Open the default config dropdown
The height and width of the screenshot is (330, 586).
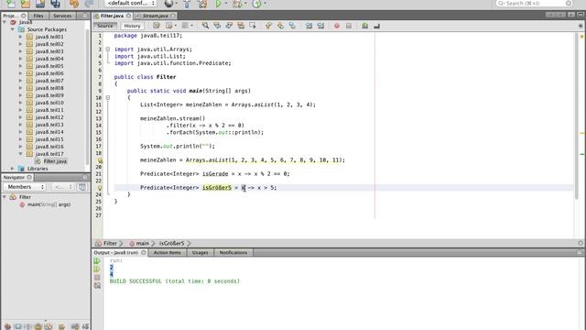point(130,4)
